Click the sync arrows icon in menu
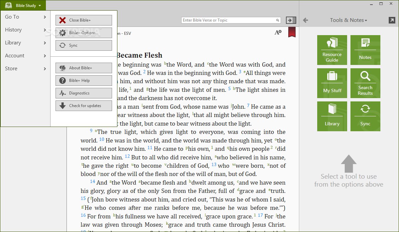399x232 pixels. (62, 45)
